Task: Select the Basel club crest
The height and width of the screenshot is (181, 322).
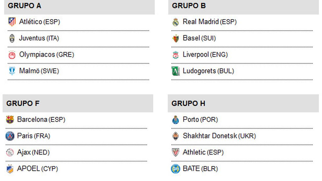Action: pyautogui.click(x=175, y=38)
